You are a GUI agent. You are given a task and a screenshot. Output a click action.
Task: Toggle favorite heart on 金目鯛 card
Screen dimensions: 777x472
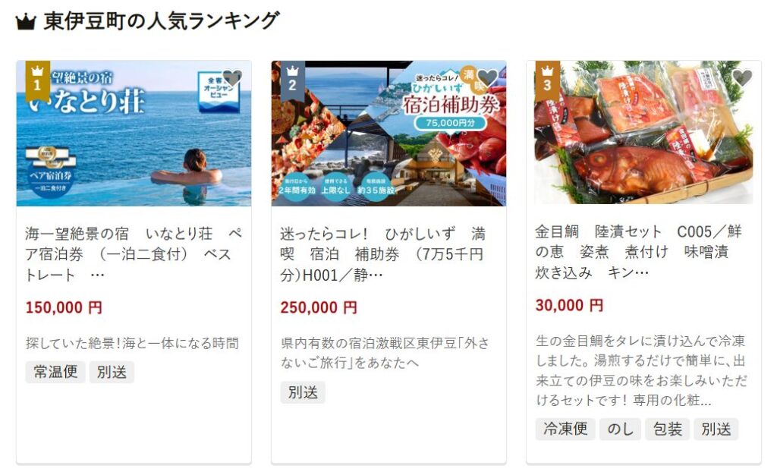coord(742,78)
